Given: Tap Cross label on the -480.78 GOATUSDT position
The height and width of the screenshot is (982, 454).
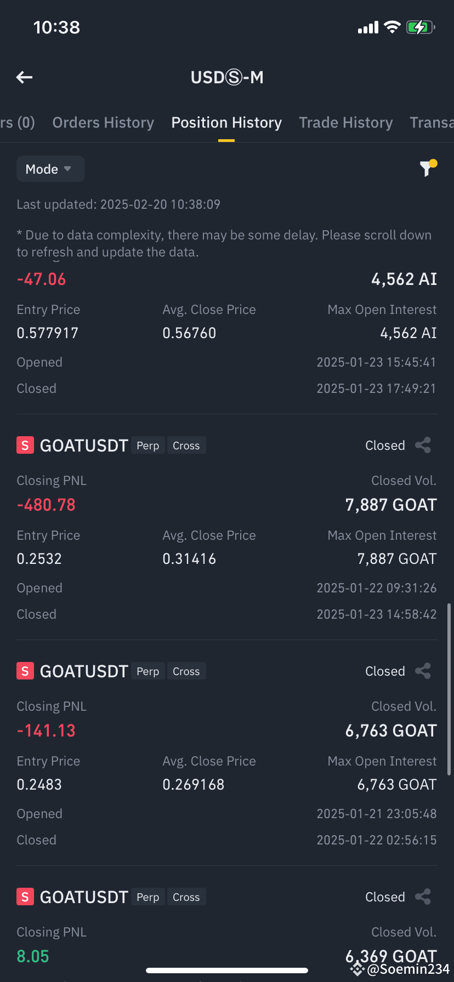Looking at the screenshot, I should click(x=186, y=446).
